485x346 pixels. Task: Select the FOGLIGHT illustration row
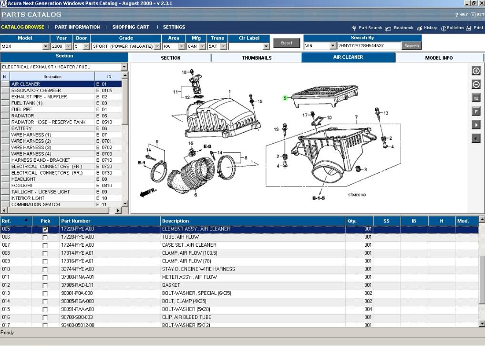click(61, 185)
